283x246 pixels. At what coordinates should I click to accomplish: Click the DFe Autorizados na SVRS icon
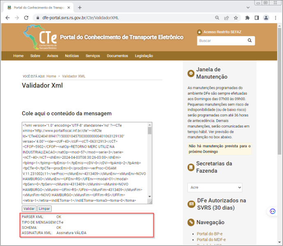(191, 204)
